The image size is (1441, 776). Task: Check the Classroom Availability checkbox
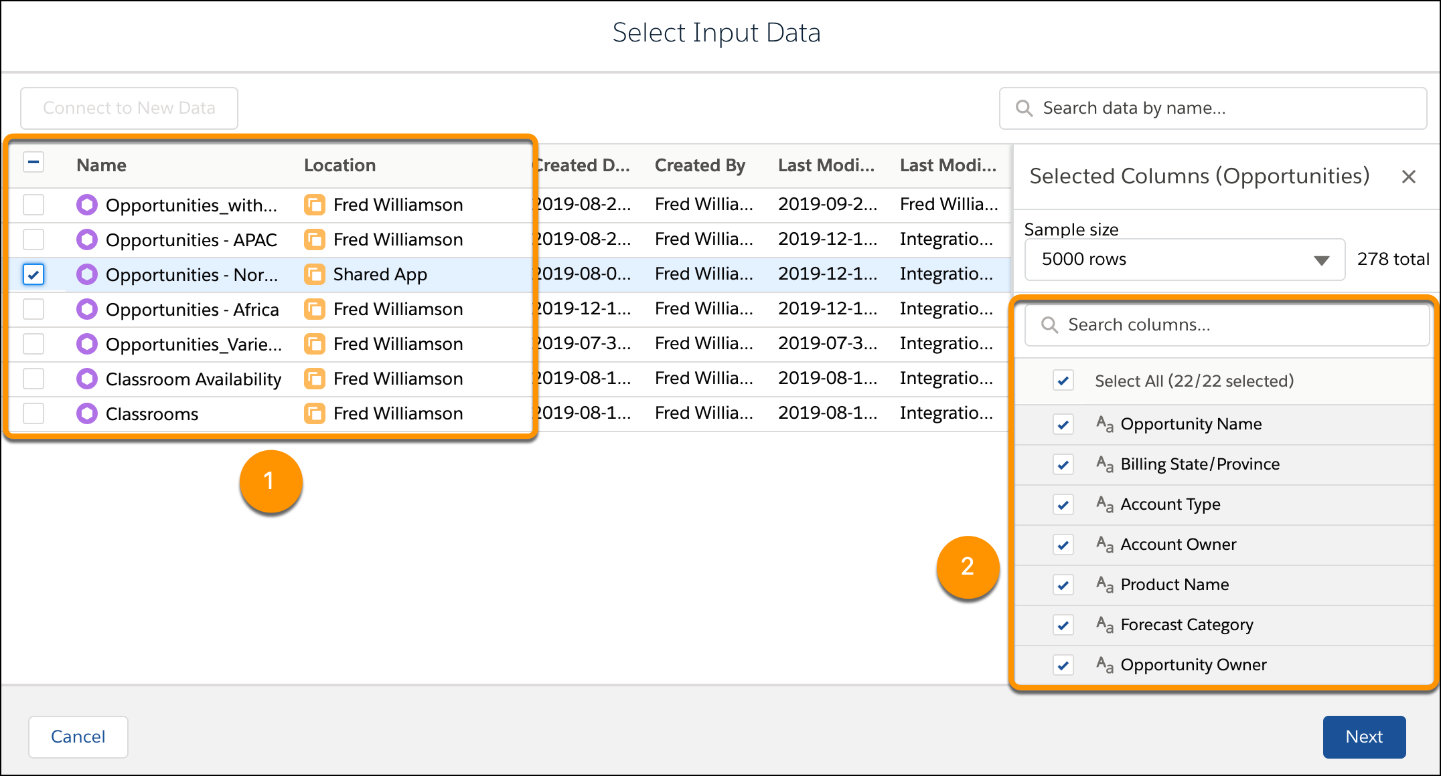pyautogui.click(x=33, y=379)
